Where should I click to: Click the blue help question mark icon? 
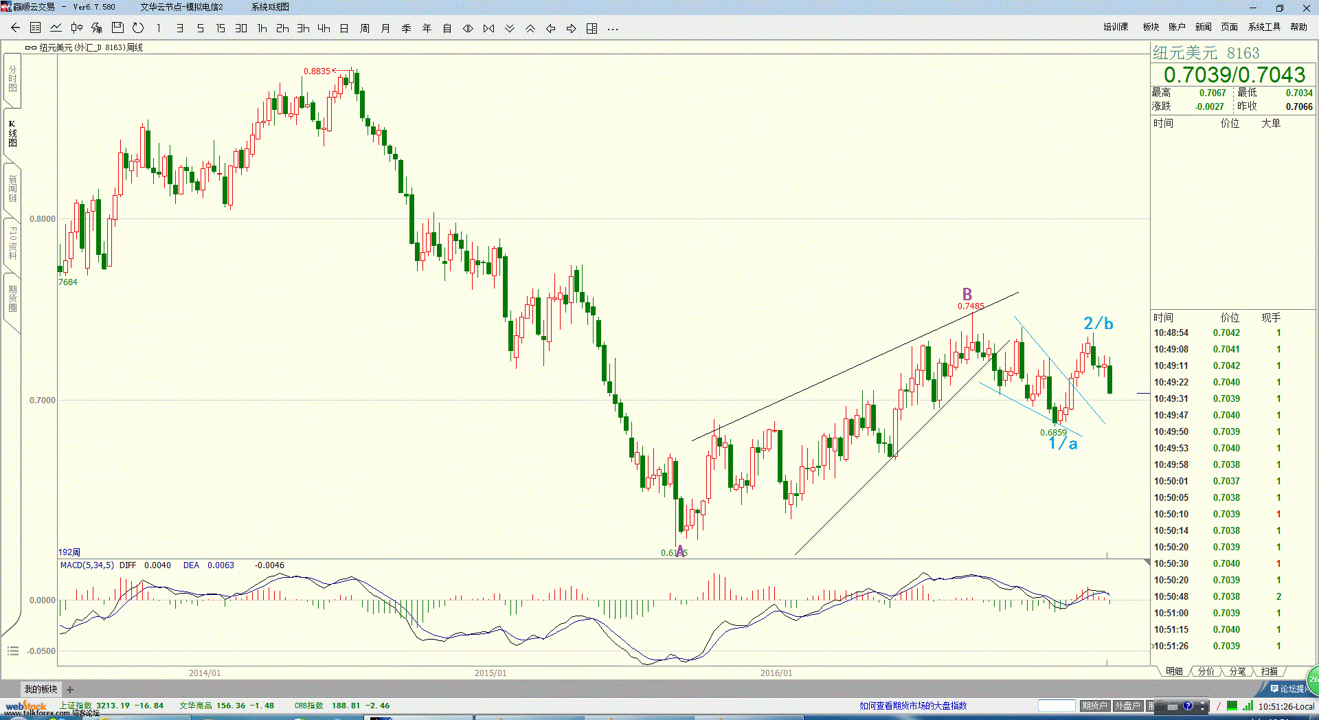1188,706
